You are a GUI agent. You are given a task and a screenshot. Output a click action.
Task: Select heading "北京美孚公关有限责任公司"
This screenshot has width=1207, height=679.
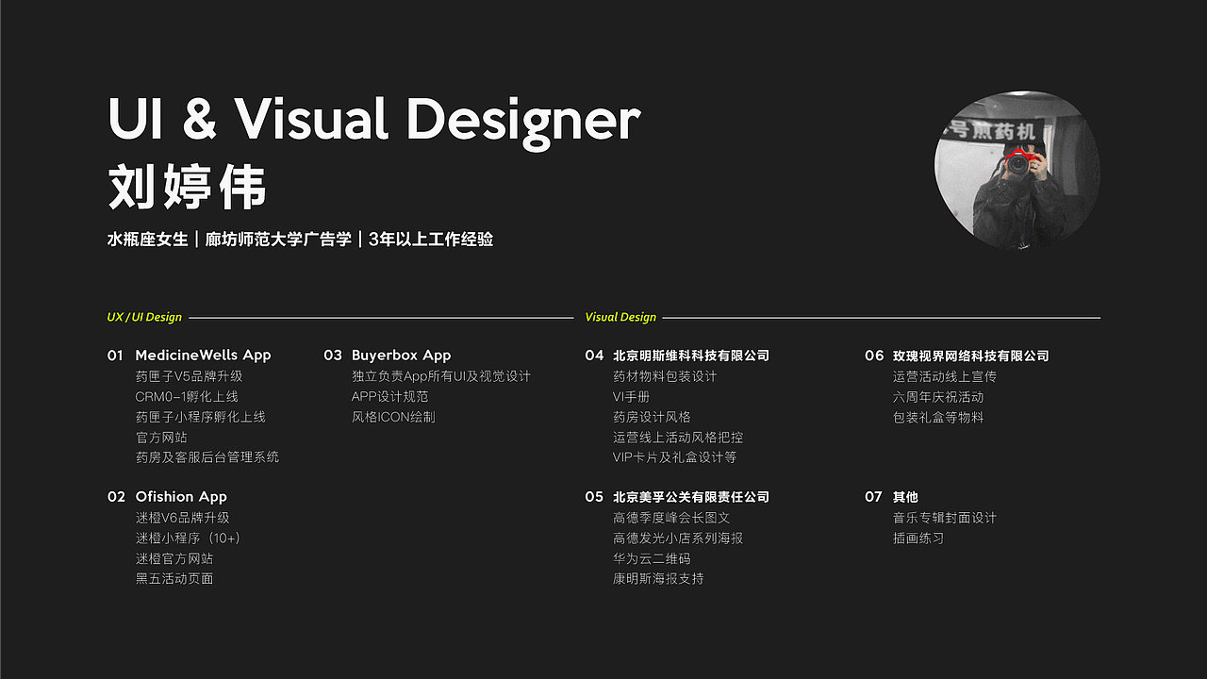(x=691, y=497)
